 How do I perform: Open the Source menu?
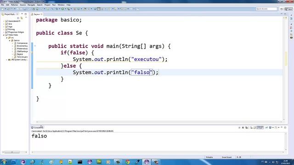pos(23,5)
